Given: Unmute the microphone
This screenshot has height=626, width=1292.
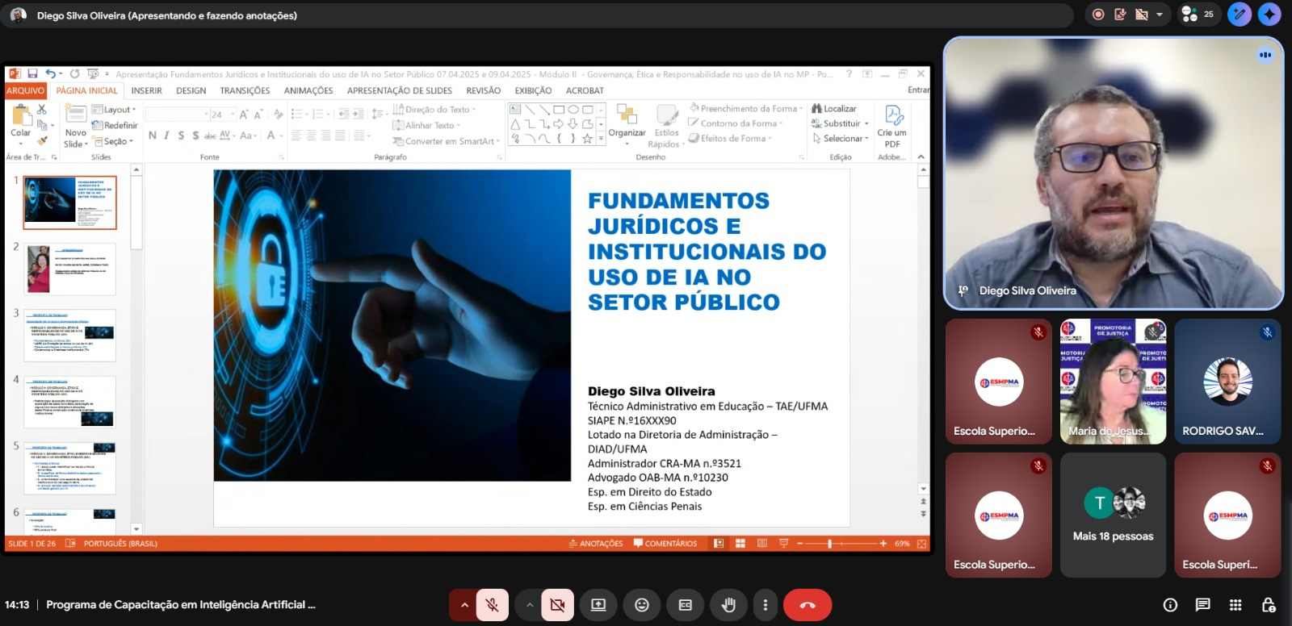Looking at the screenshot, I should [492, 605].
